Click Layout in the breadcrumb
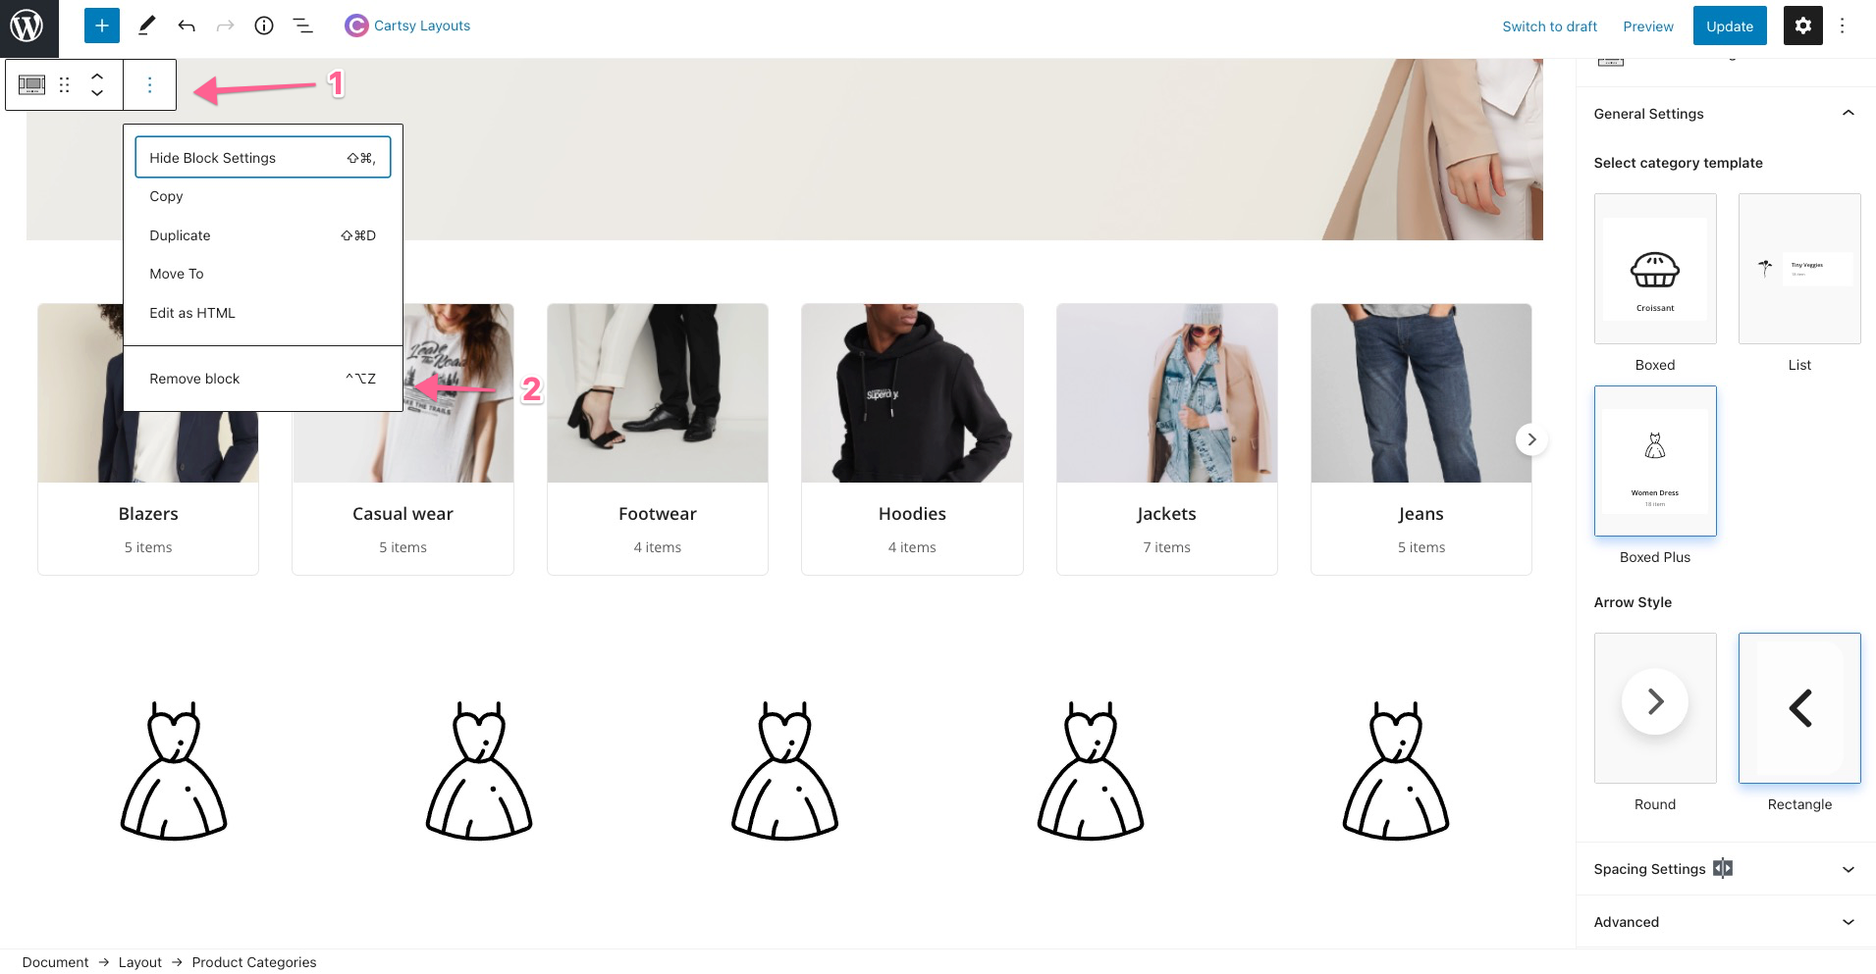 click(x=140, y=962)
